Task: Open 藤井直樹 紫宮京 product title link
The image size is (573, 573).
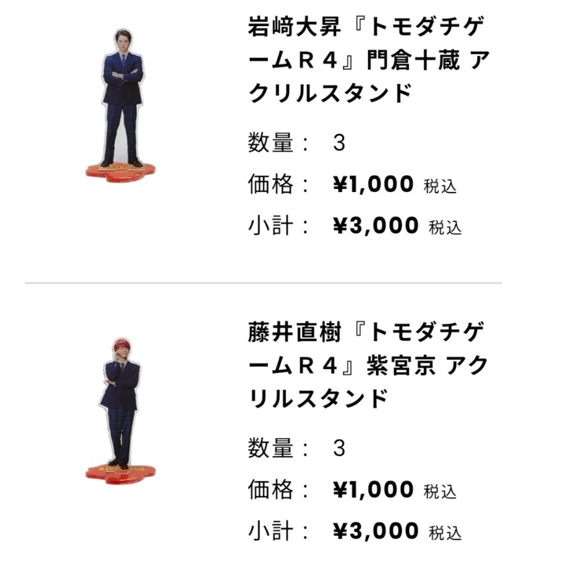Action: coord(368,366)
